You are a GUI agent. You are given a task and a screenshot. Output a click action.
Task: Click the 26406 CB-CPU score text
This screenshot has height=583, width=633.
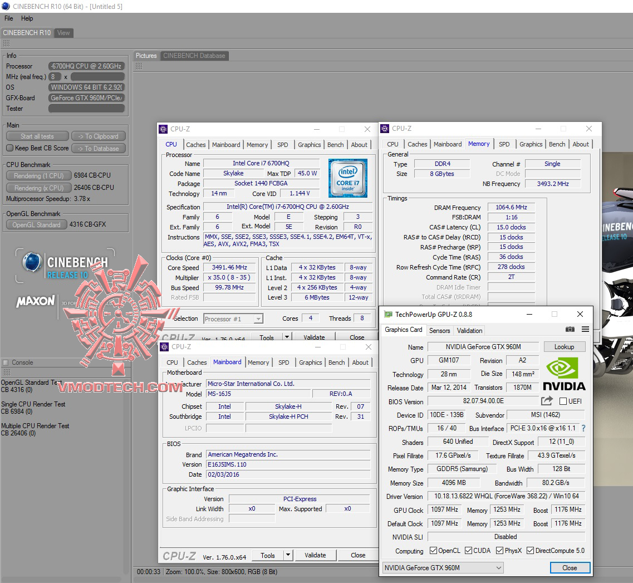pyautogui.click(x=94, y=188)
